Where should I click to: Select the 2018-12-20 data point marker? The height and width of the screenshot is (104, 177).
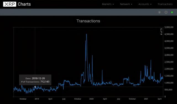[x=35, y=87]
